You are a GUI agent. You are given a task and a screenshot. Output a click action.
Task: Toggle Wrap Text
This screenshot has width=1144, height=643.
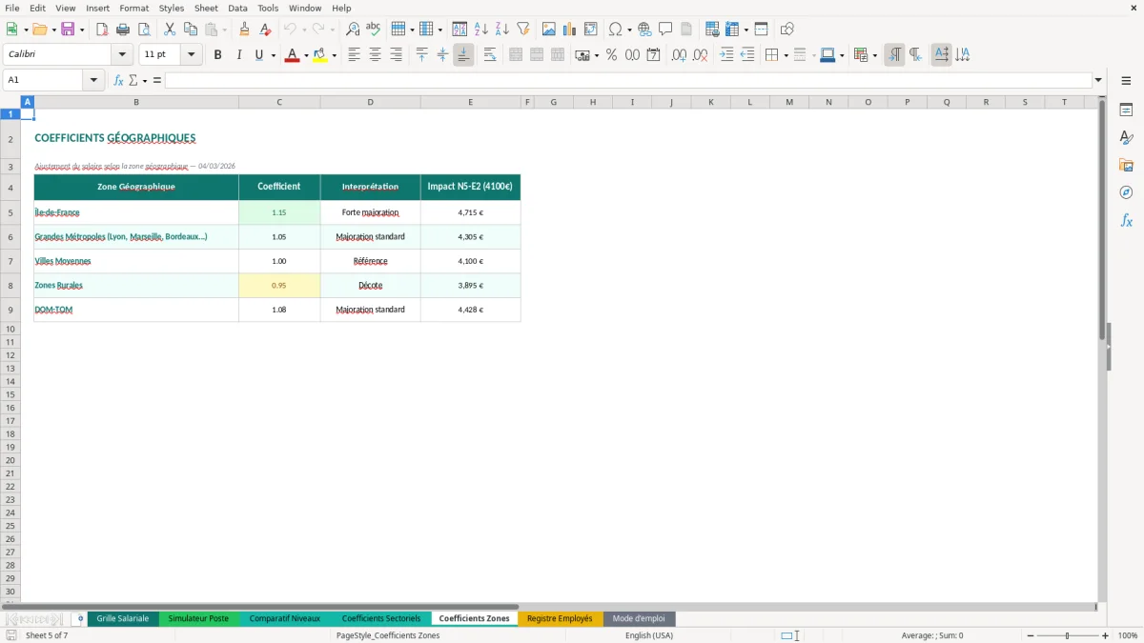click(490, 55)
